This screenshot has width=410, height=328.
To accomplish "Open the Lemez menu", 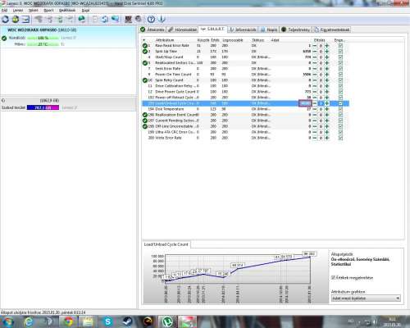I will point(18,11).
